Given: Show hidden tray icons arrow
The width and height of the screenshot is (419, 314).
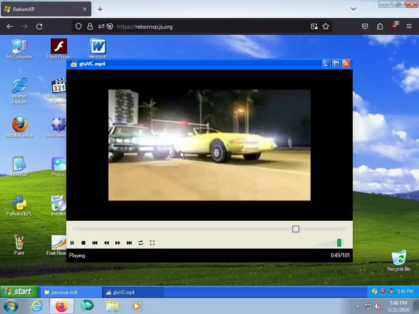Looking at the screenshot, I should [x=358, y=306].
